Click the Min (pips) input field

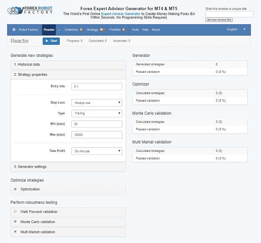coord(97,124)
